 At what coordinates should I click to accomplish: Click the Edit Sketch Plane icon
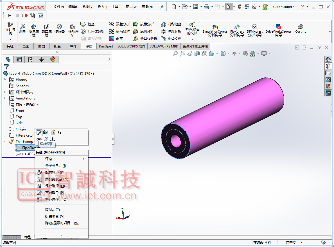46,133
